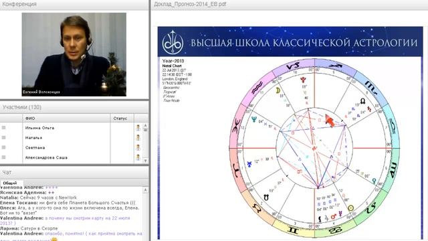The width and height of the screenshot is (428, 241).
Task: Click list handle icon beside Ильина Ольга
Action: [x=3, y=128]
